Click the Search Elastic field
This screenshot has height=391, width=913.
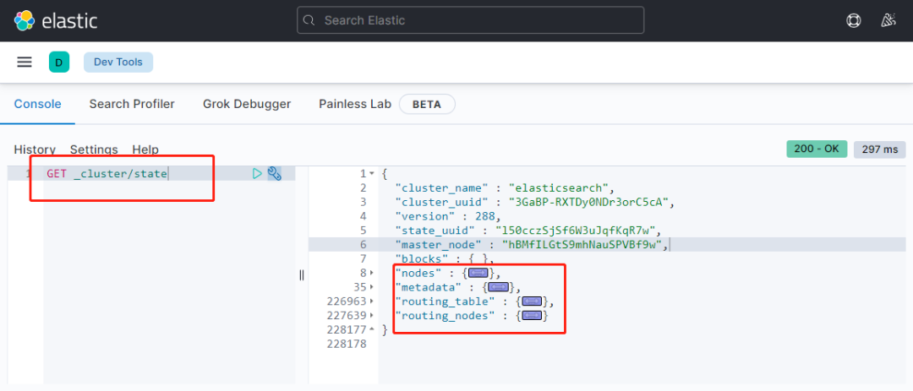pos(471,20)
